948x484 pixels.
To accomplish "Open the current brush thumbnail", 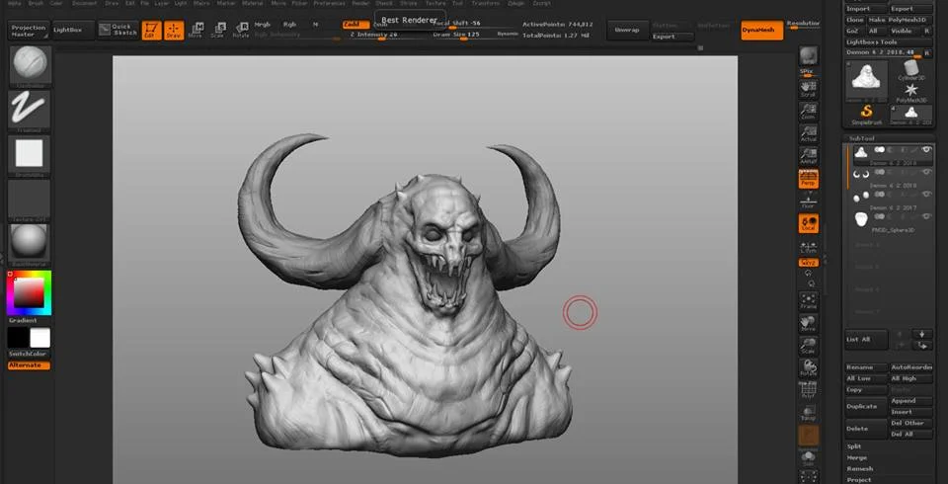I will pos(29,65).
